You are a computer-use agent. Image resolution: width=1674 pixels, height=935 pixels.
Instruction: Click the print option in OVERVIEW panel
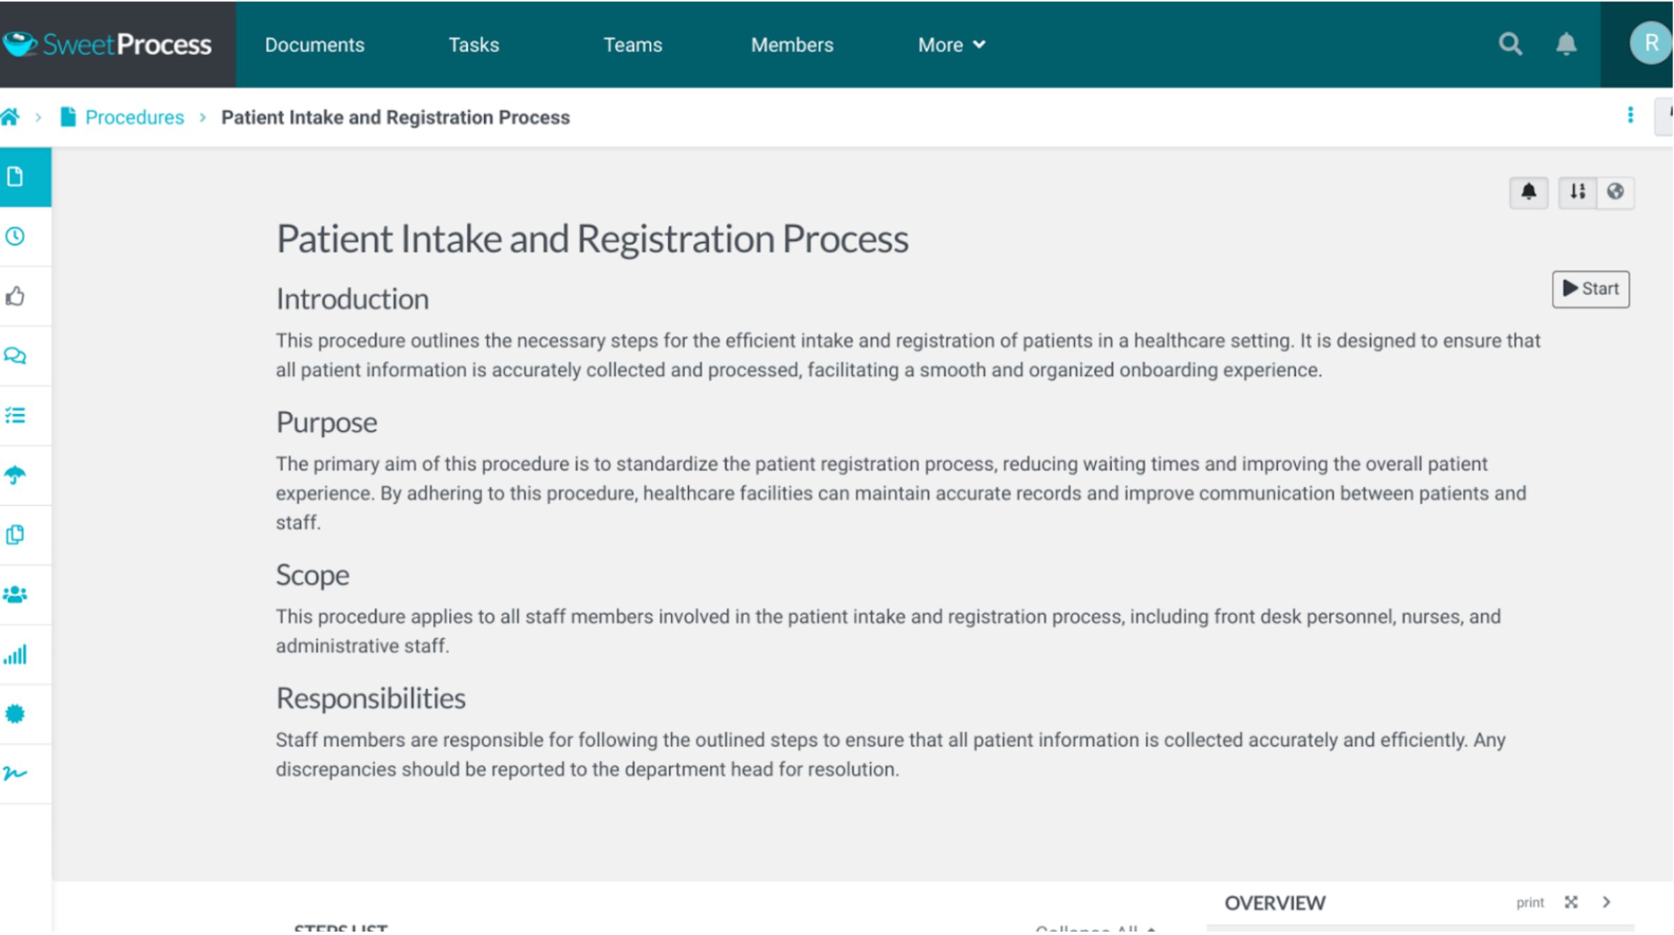point(1530,903)
